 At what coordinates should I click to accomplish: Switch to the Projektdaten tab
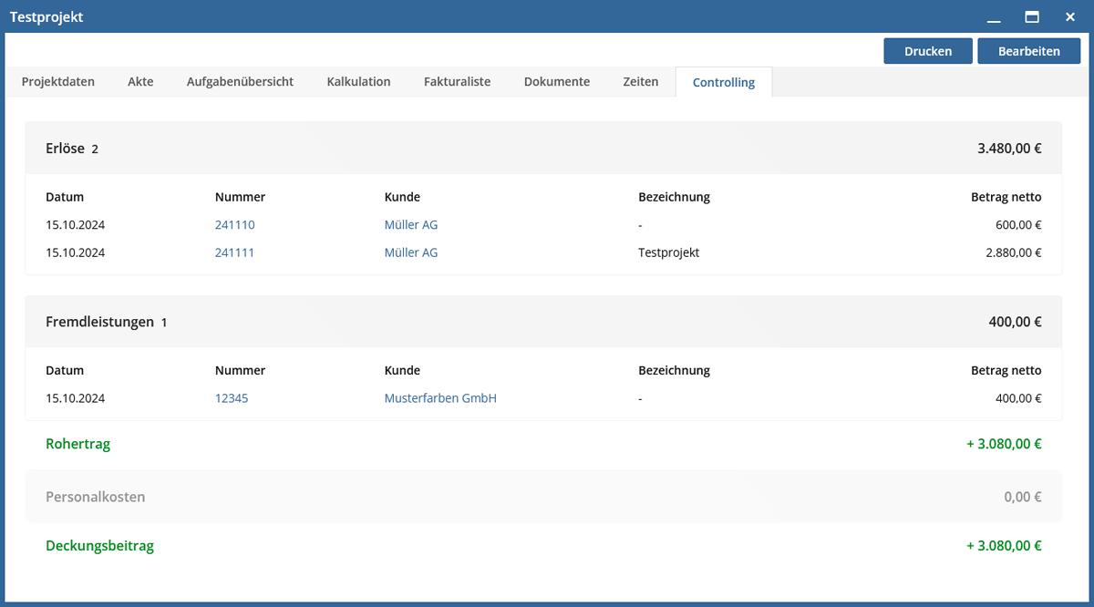point(58,81)
